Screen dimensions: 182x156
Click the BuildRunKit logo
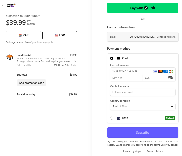tap(11, 5)
